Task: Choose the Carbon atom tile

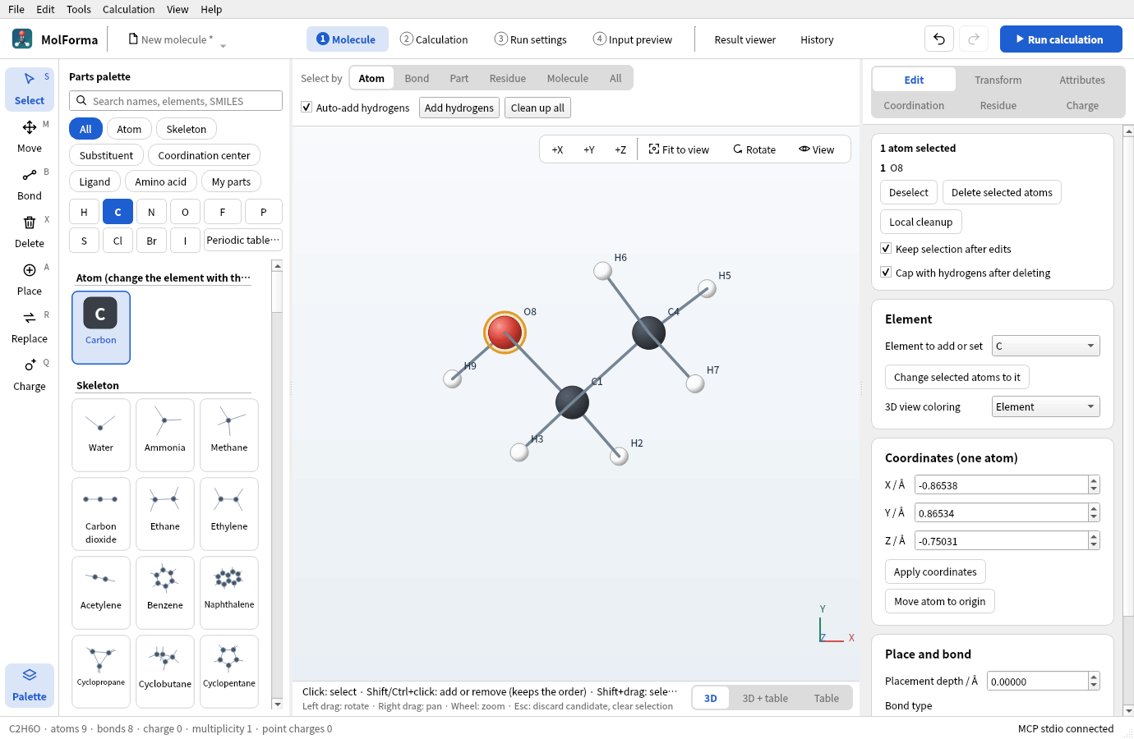Action: pyautogui.click(x=101, y=328)
